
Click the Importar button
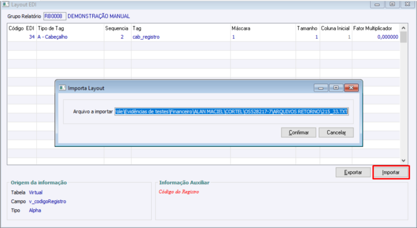point(390,172)
